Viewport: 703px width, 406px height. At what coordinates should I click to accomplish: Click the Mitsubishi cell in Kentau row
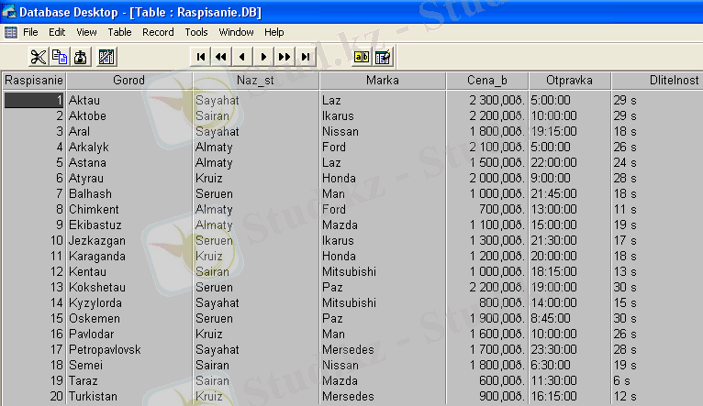(x=383, y=271)
